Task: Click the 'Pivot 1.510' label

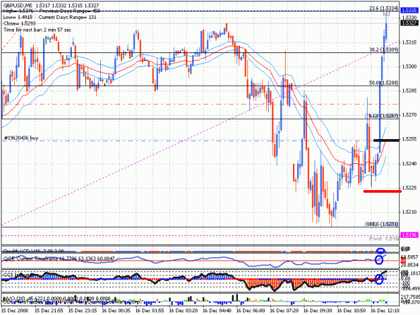Action: coord(384,238)
